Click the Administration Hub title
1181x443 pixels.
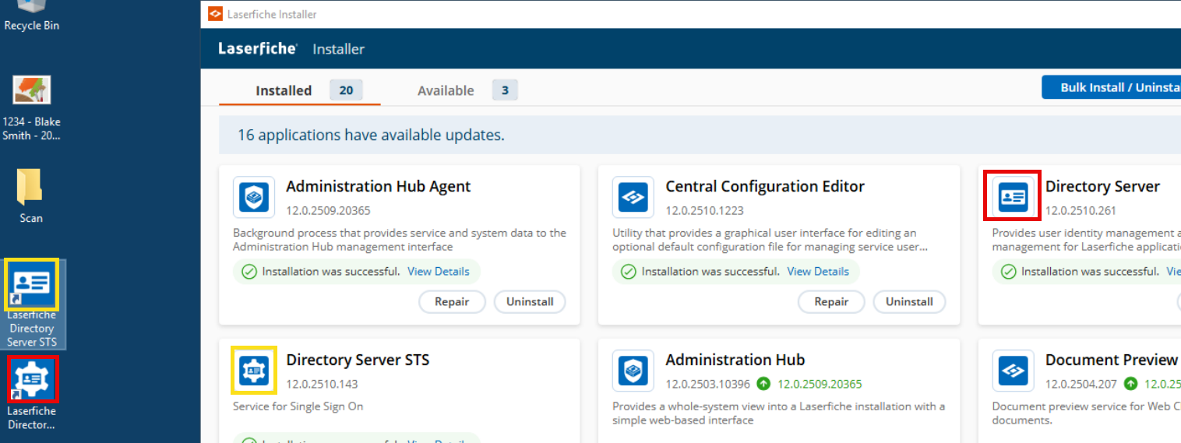735,360
